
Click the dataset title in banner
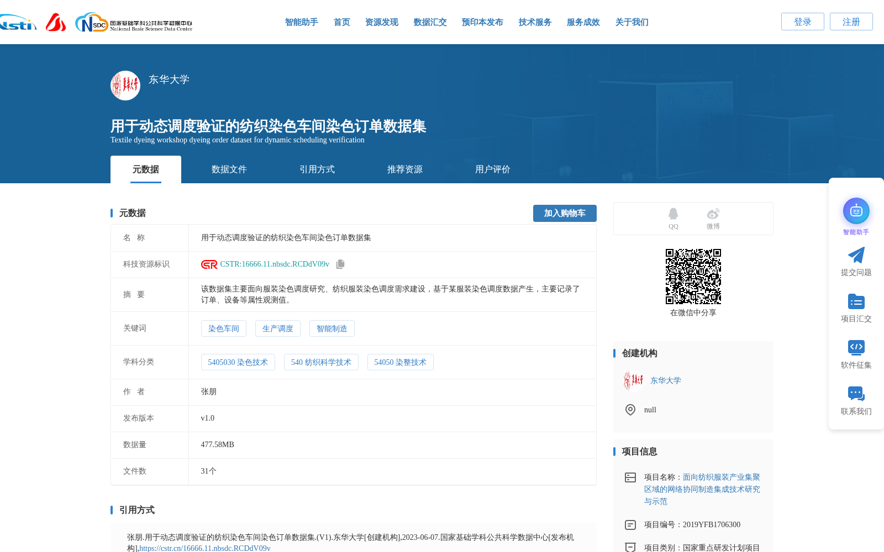[269, 126]
